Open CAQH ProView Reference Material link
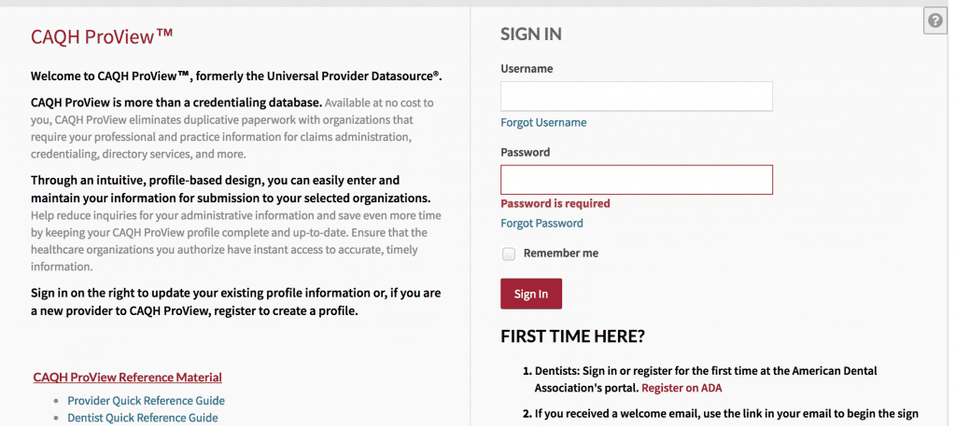Viewport: 956px width, 426px height. click(x=127, y=378)
